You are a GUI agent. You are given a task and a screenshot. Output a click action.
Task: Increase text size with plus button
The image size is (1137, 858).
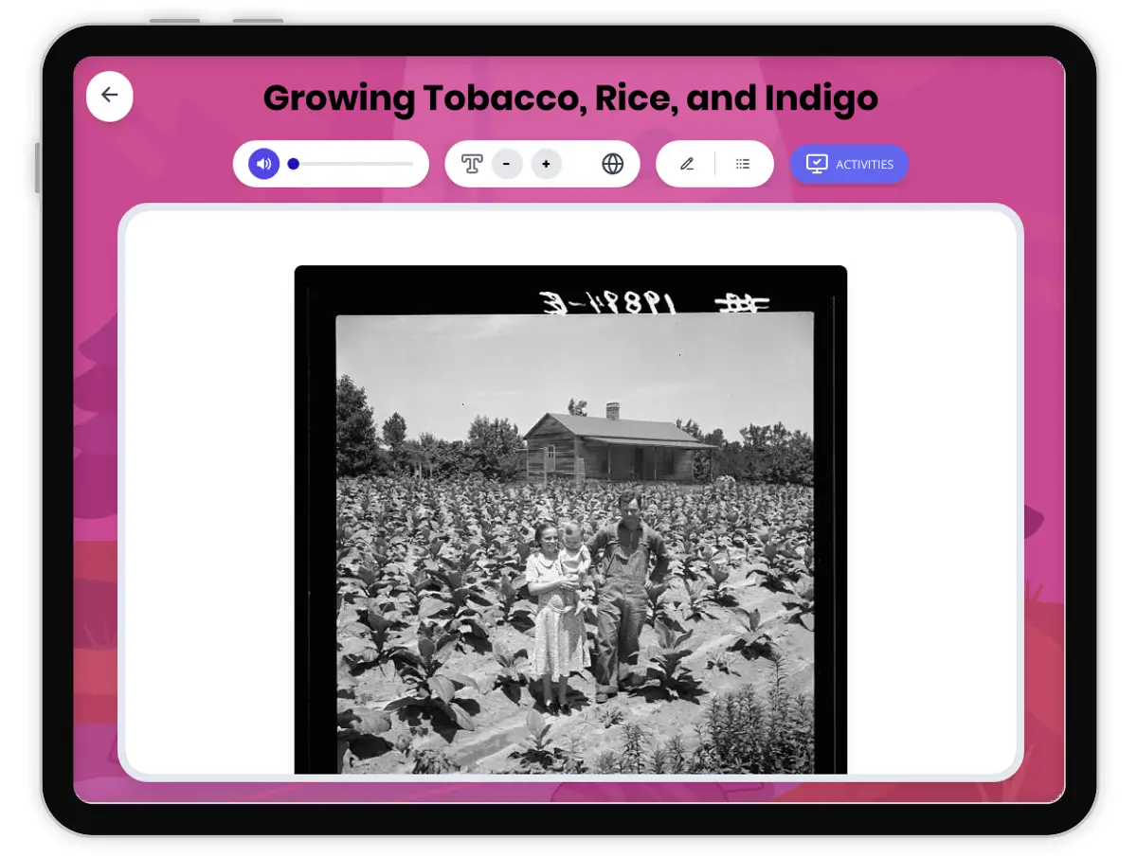pyautogui.click(x=546, y=164)
